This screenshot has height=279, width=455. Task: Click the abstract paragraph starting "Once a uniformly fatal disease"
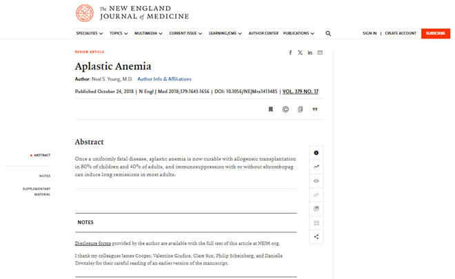pyautogui.click(x=185, y=167)
